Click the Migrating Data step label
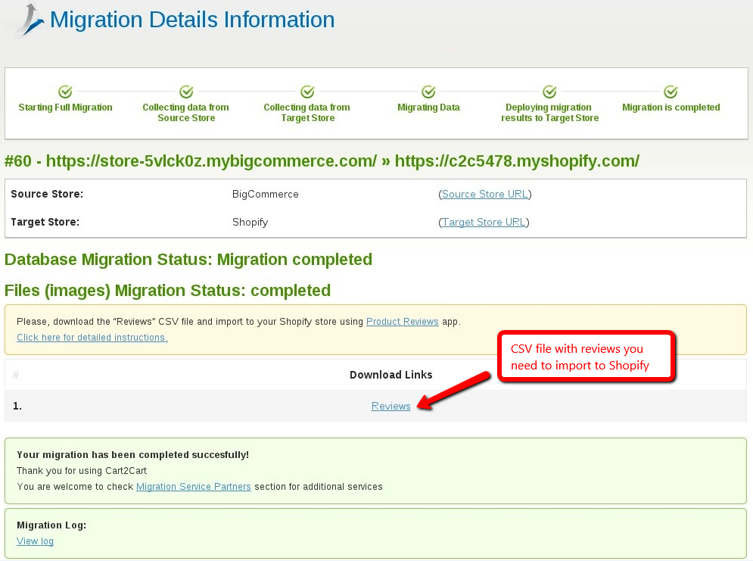 pyautogui.click(x=428, y=108)
